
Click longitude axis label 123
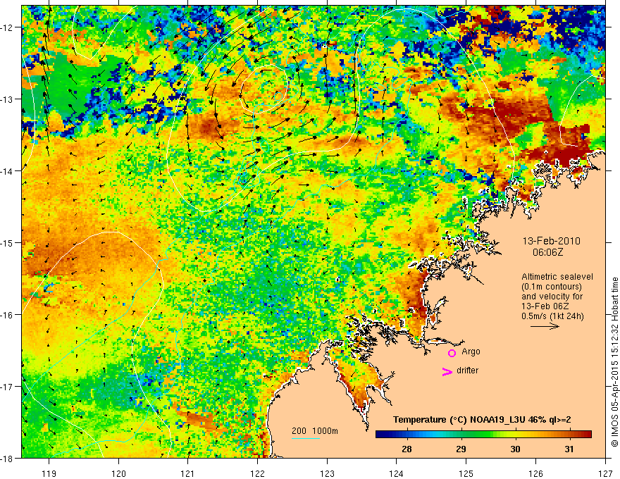pos(327,473)
